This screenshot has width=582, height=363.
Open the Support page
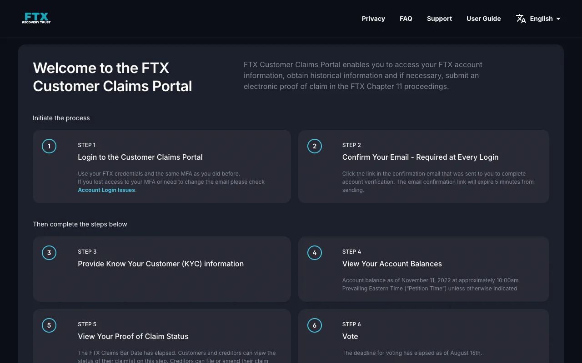[439, 19]
